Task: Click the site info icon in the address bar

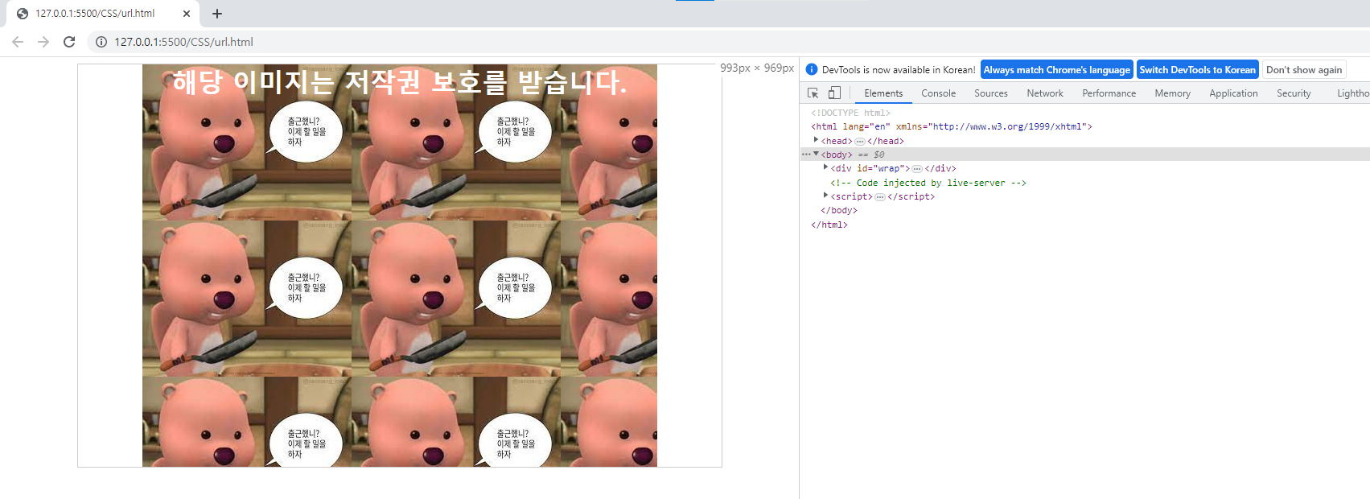Action: click(x=101, y=42)
